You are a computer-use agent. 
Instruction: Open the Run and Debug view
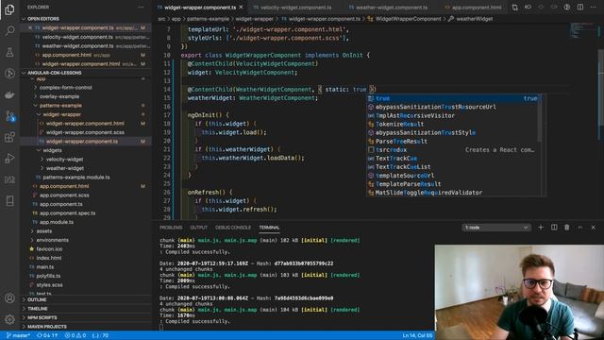pos(9,158)
